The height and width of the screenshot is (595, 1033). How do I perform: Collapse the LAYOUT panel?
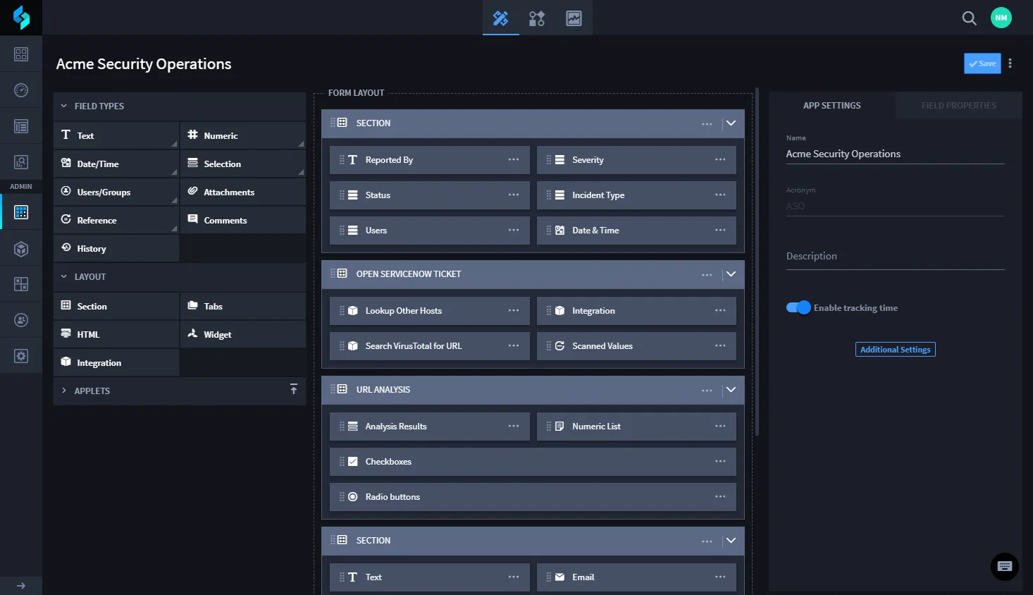pyautogui.click(x=64, y=277)
